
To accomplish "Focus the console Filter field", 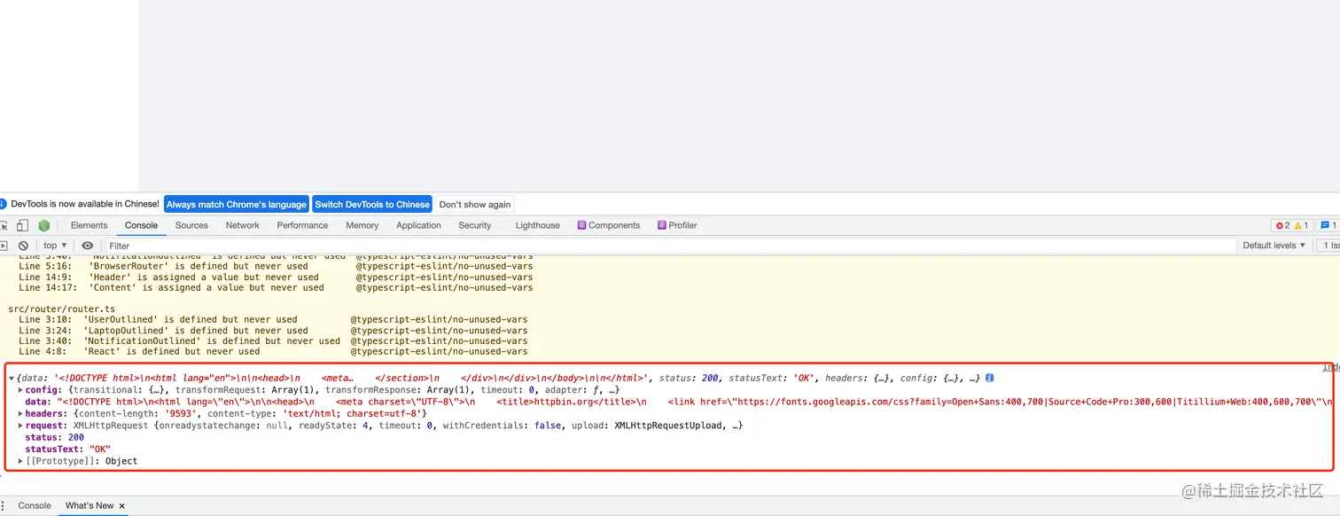I will (x=670, y=246).
